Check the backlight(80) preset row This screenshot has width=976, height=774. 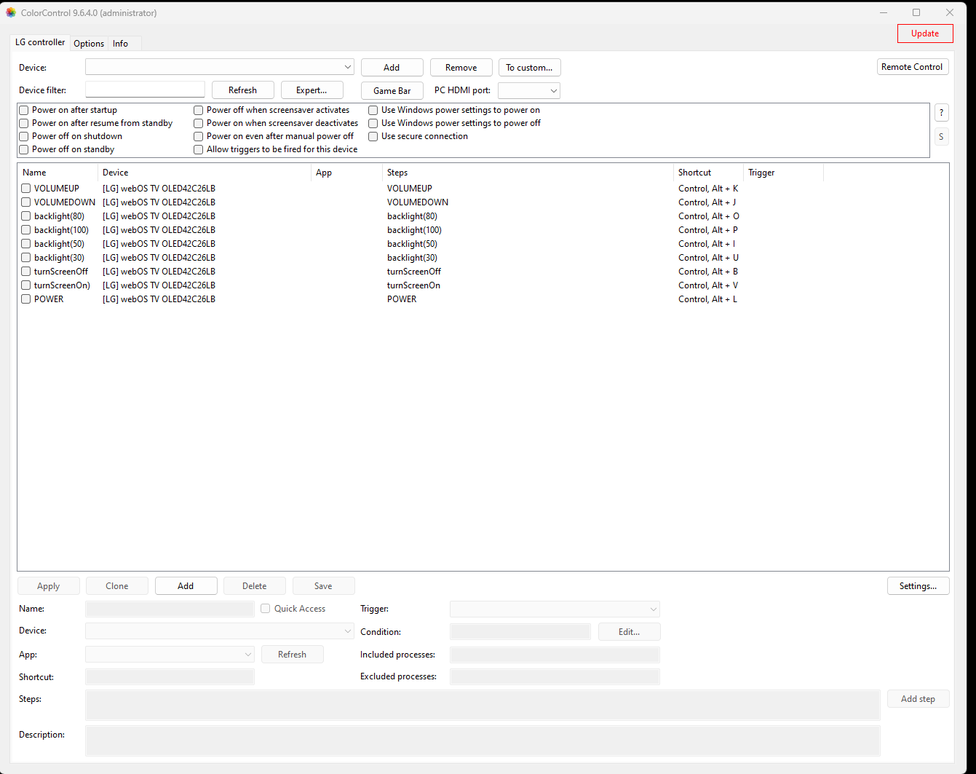coord(26,216)
